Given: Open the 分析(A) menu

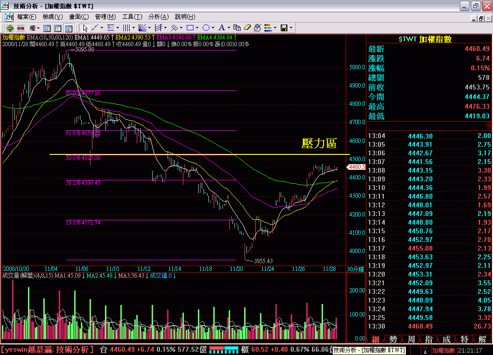Looking at the screenshot, I should tap(158, 17).
